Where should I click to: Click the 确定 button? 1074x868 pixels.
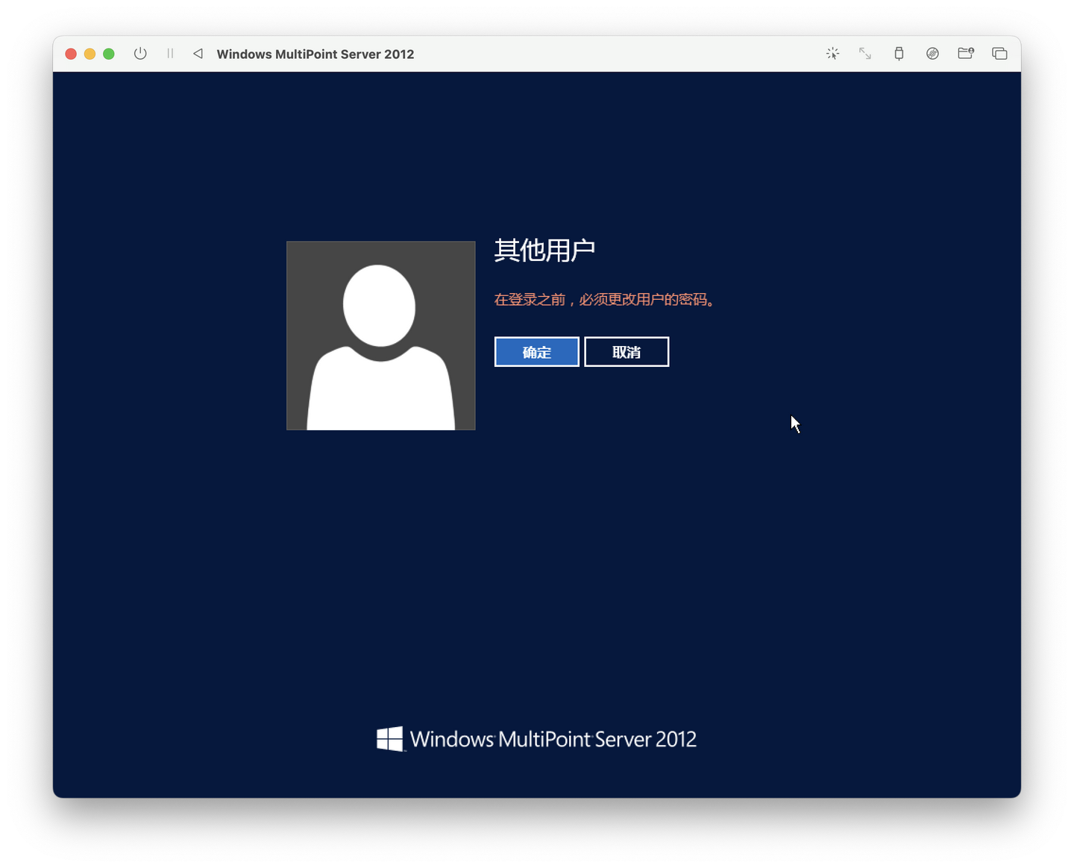pyautogui.click(x=537, y=352)
